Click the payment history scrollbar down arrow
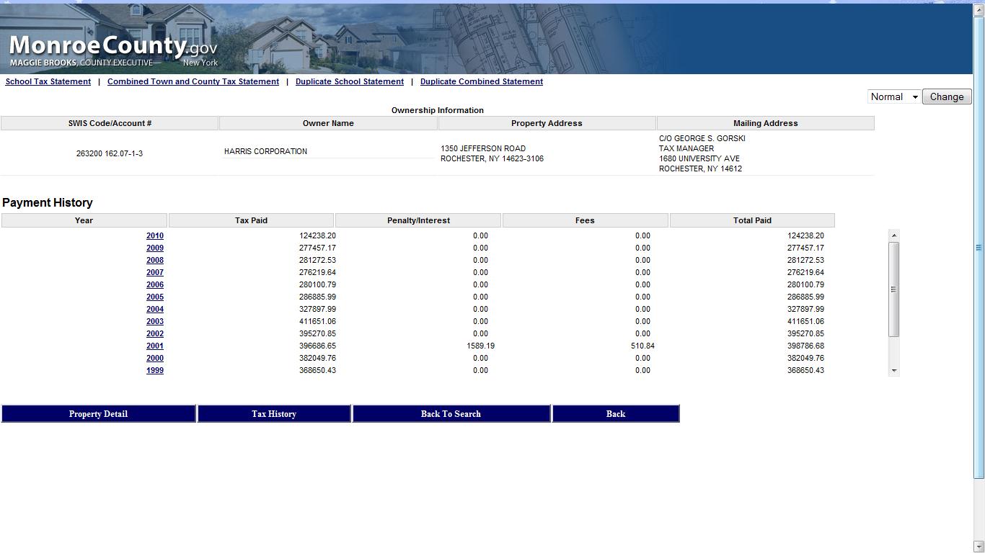 point(893,370)
